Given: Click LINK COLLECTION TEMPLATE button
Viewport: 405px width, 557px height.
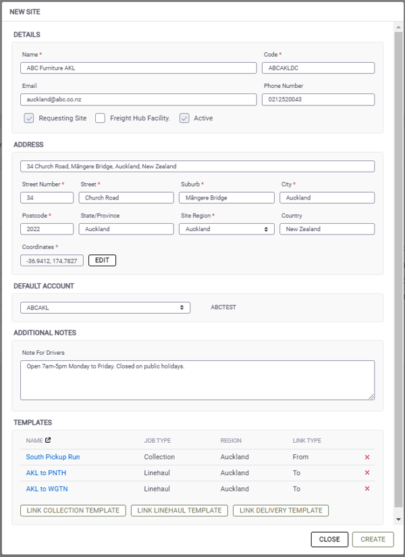Looking at the screenshot, I should (73, 510).
